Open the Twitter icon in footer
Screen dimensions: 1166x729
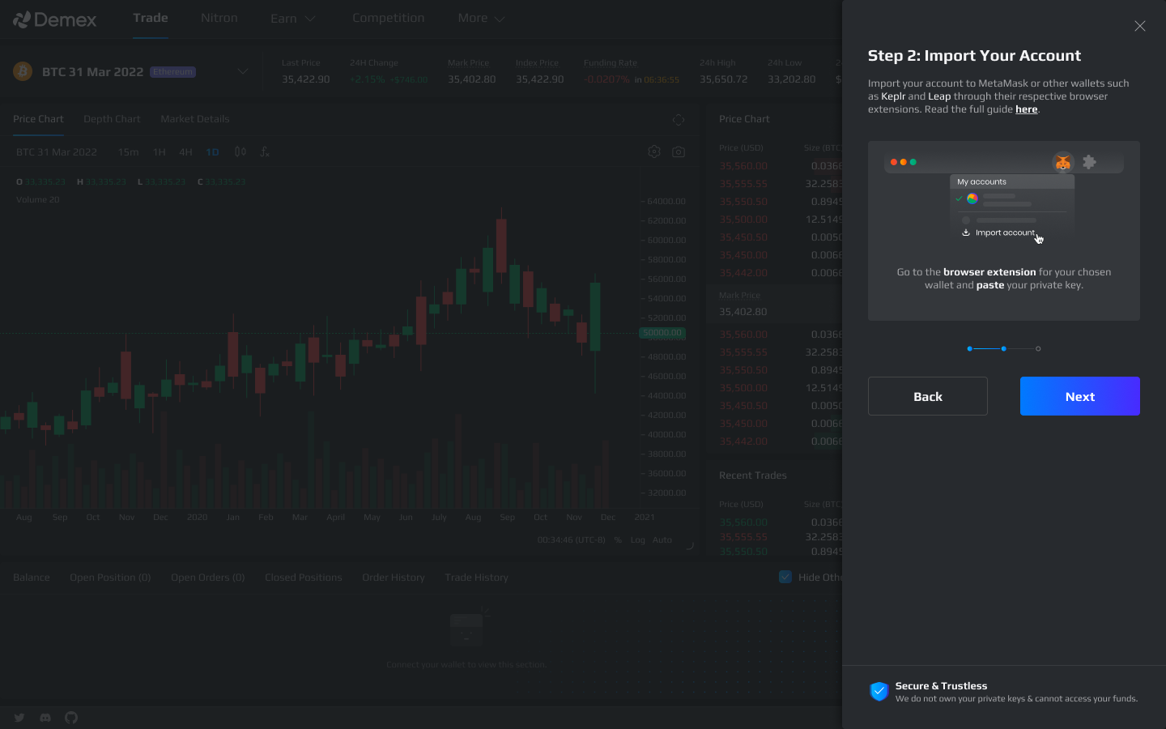point(19,718)
